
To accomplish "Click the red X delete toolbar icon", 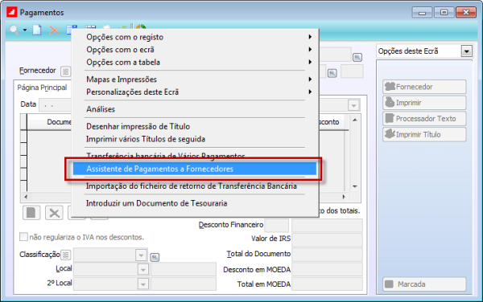I will pyautogui.click(x=55, y=31).
